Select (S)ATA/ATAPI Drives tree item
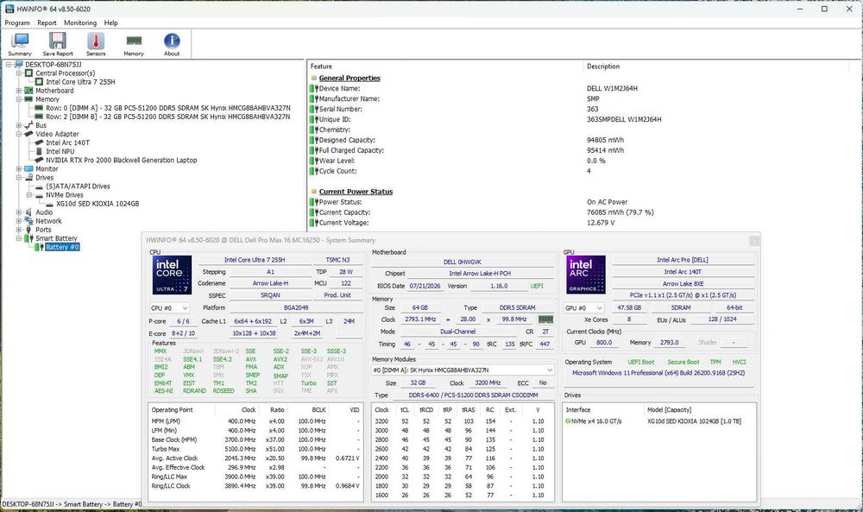Viewport: 863px width, 512px height. tap(78, 186)
